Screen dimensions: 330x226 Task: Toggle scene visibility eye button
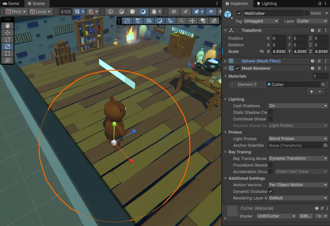click(x=211, y=12)
